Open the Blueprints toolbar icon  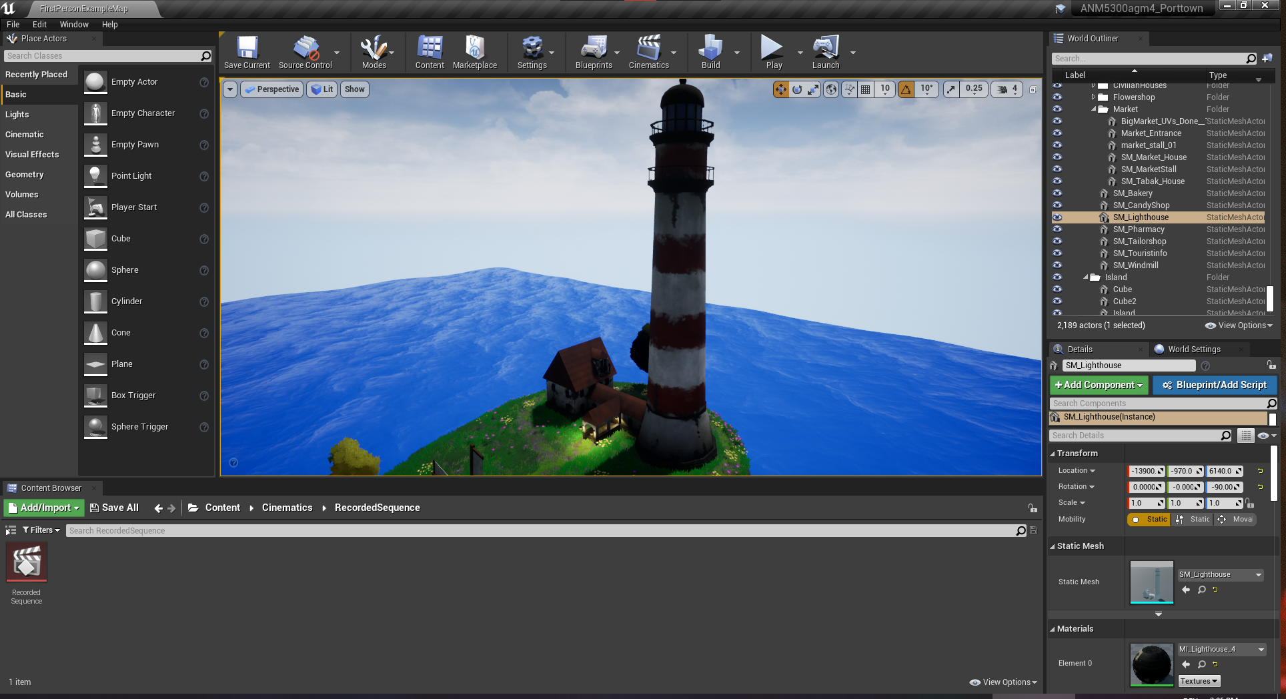click(x=594, y=52)
